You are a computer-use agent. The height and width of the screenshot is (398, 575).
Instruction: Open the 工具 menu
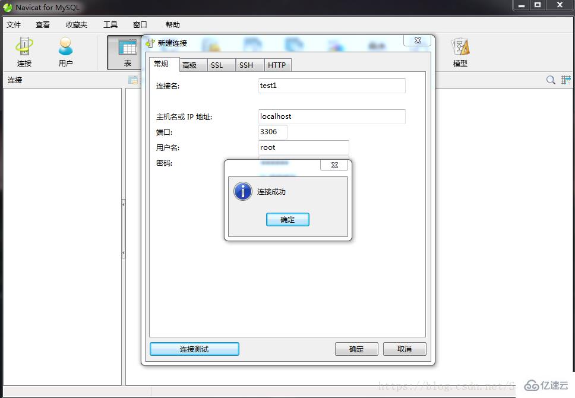(x=110, y=24)
